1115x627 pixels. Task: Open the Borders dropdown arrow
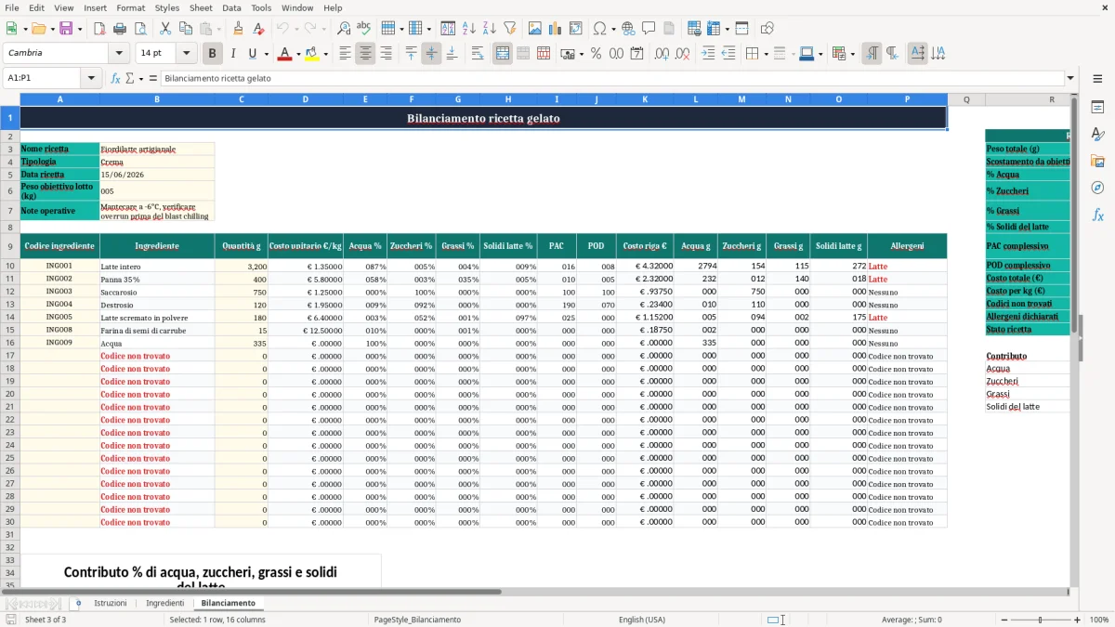click(x=766, y=54)
